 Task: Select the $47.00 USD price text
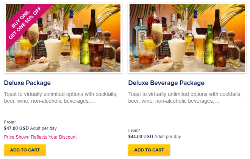click(x=16, y=128)
